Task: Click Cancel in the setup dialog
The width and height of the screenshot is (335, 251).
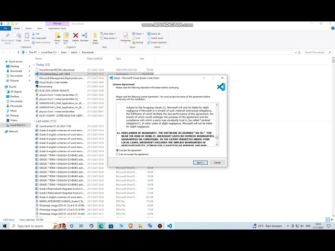Action: tap(217, 163)
